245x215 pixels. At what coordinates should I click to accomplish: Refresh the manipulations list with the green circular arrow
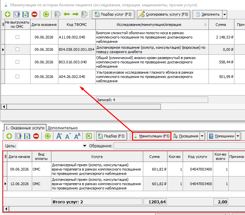pos(46,14)
